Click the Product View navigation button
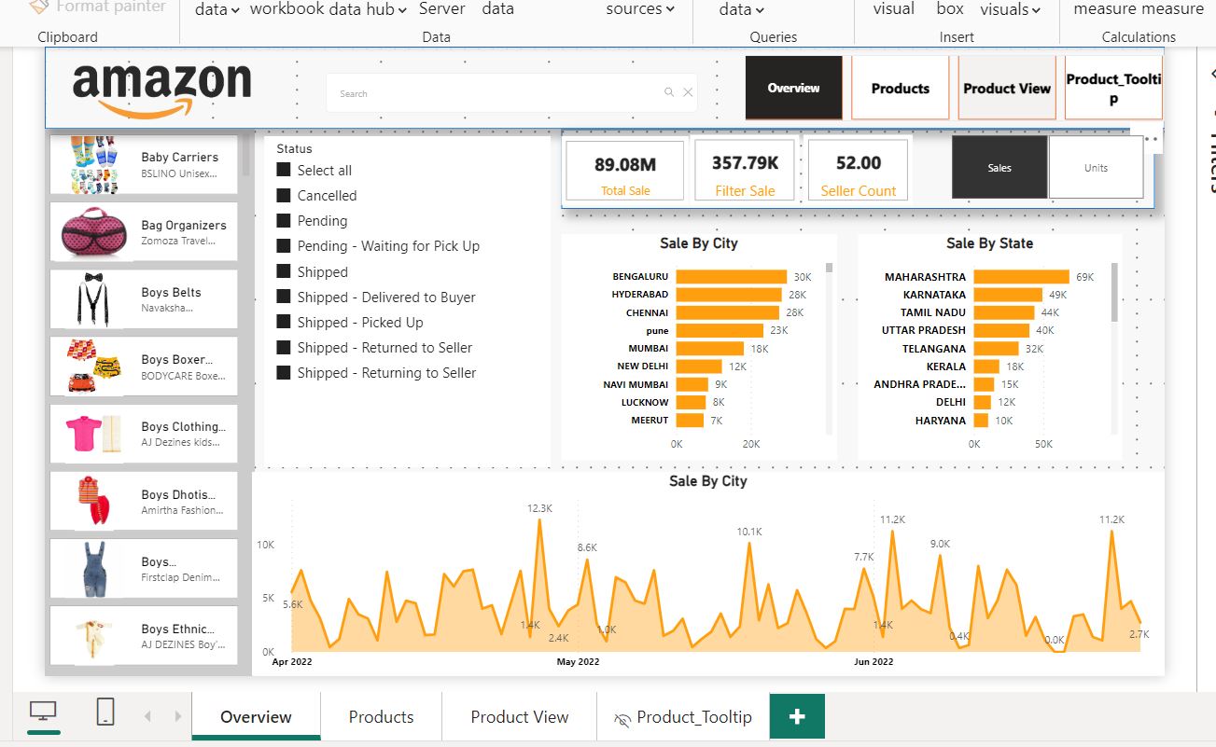This screenshot has height=747, width=1216. [x=1006, y=89]
